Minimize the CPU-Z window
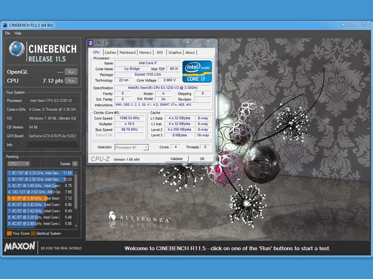This screenshot has height=279, width=373. 188,42
